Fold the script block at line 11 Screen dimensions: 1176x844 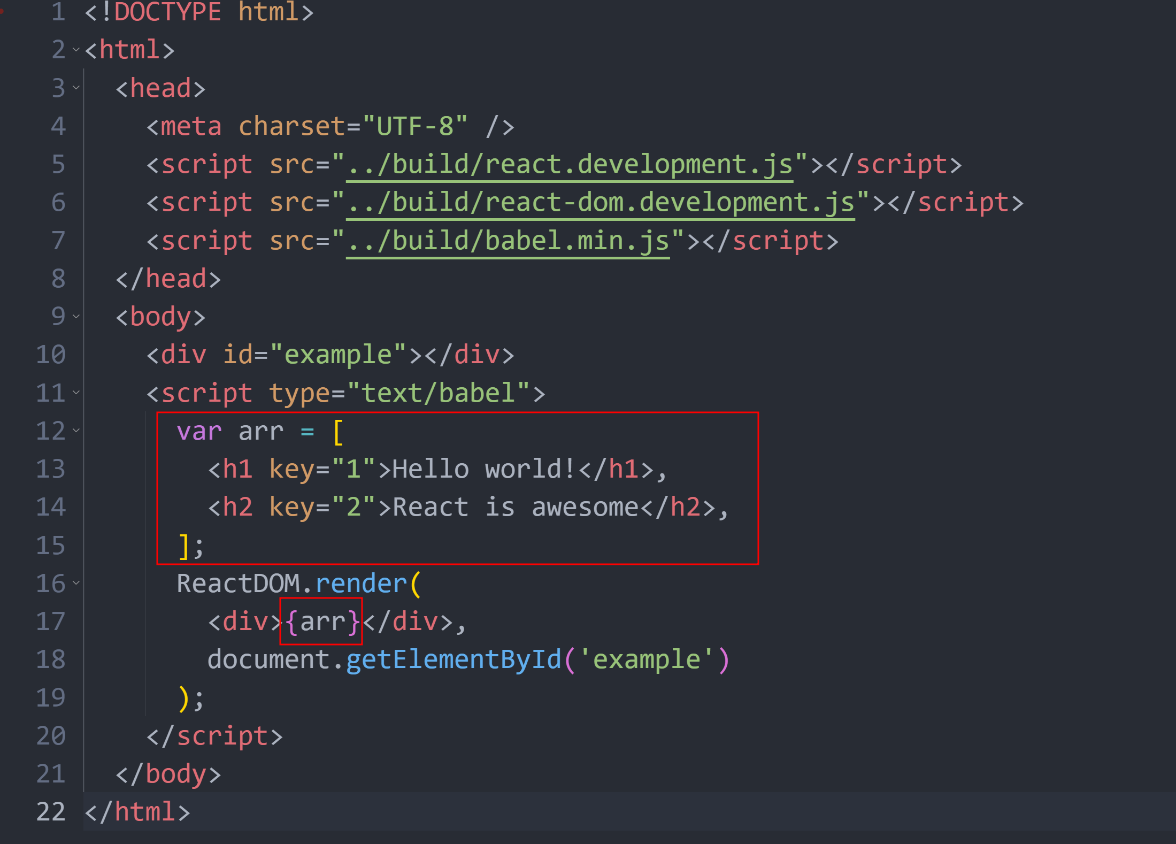point(76,393)
